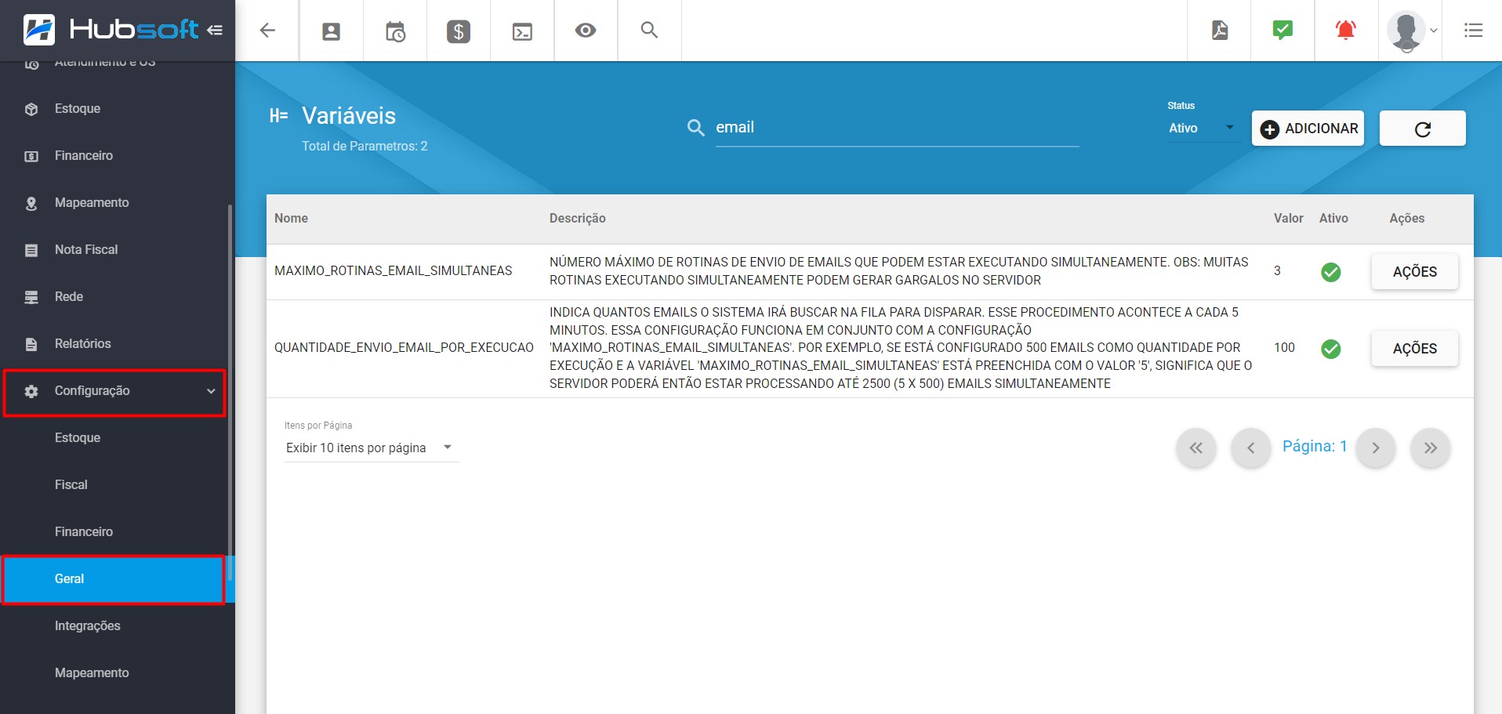Go back using the left arrow toolbar icon
The height and width of the screenshot is (714, 1502).
tap(267, 31)
